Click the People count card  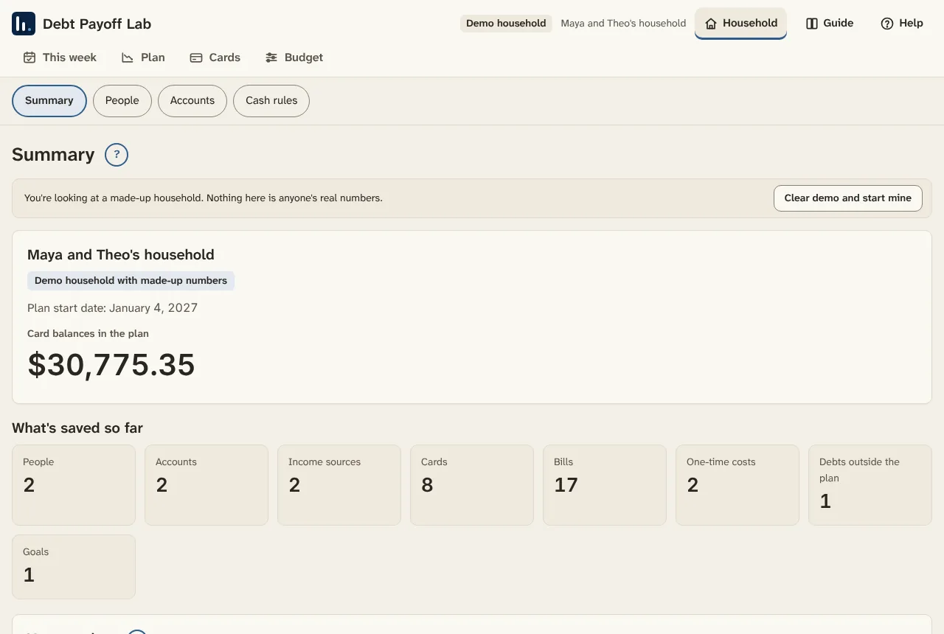click(x=74, y=485)
